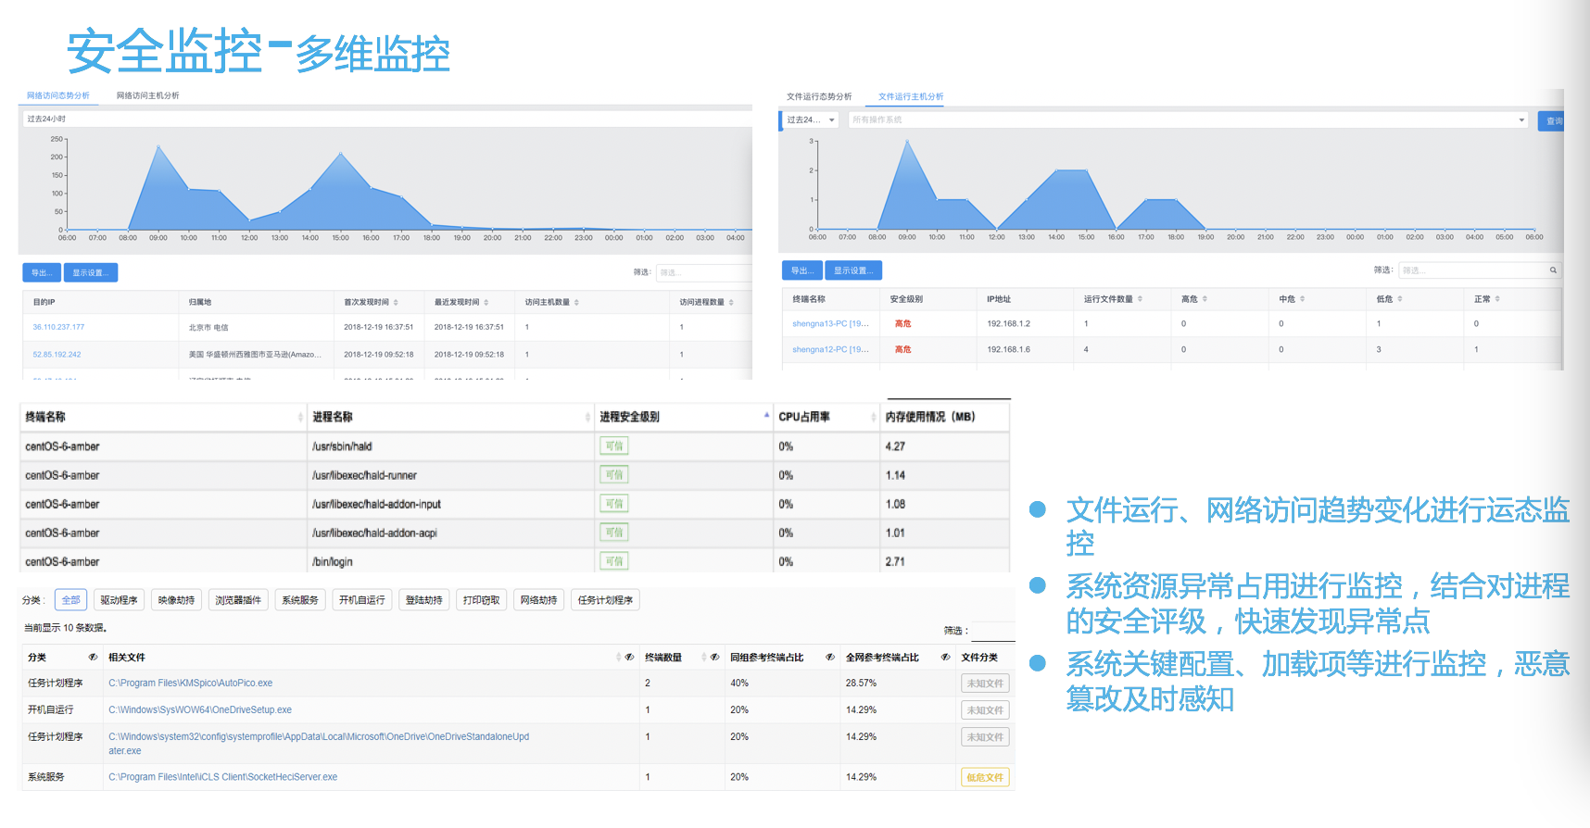
Task: Click sort icon on 终端名称 process table header
Action: 300,418
